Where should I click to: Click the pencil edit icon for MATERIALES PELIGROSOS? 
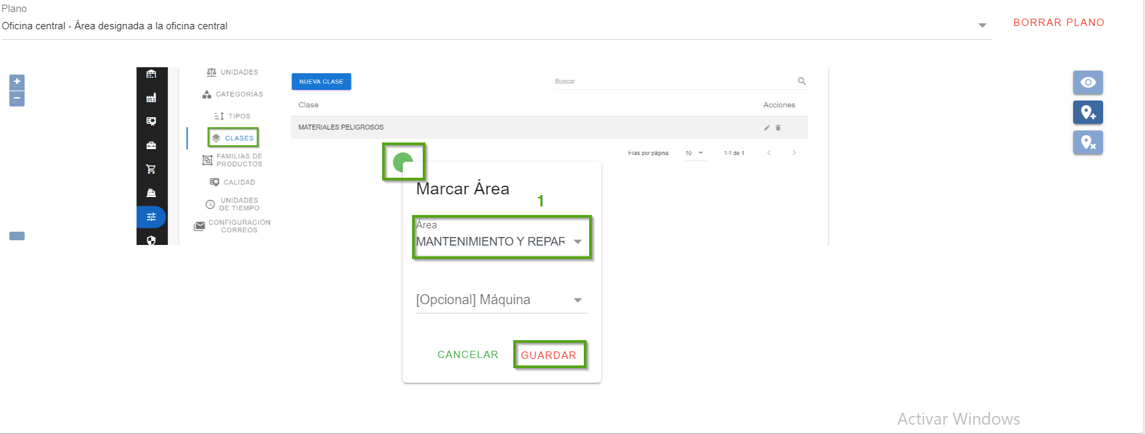(767, 128)
